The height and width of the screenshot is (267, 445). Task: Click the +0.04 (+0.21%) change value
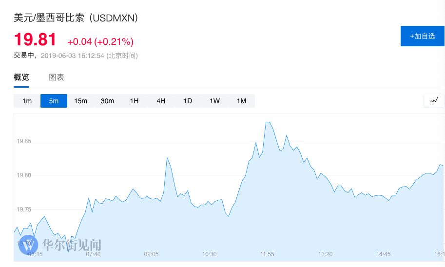(100, 41)
